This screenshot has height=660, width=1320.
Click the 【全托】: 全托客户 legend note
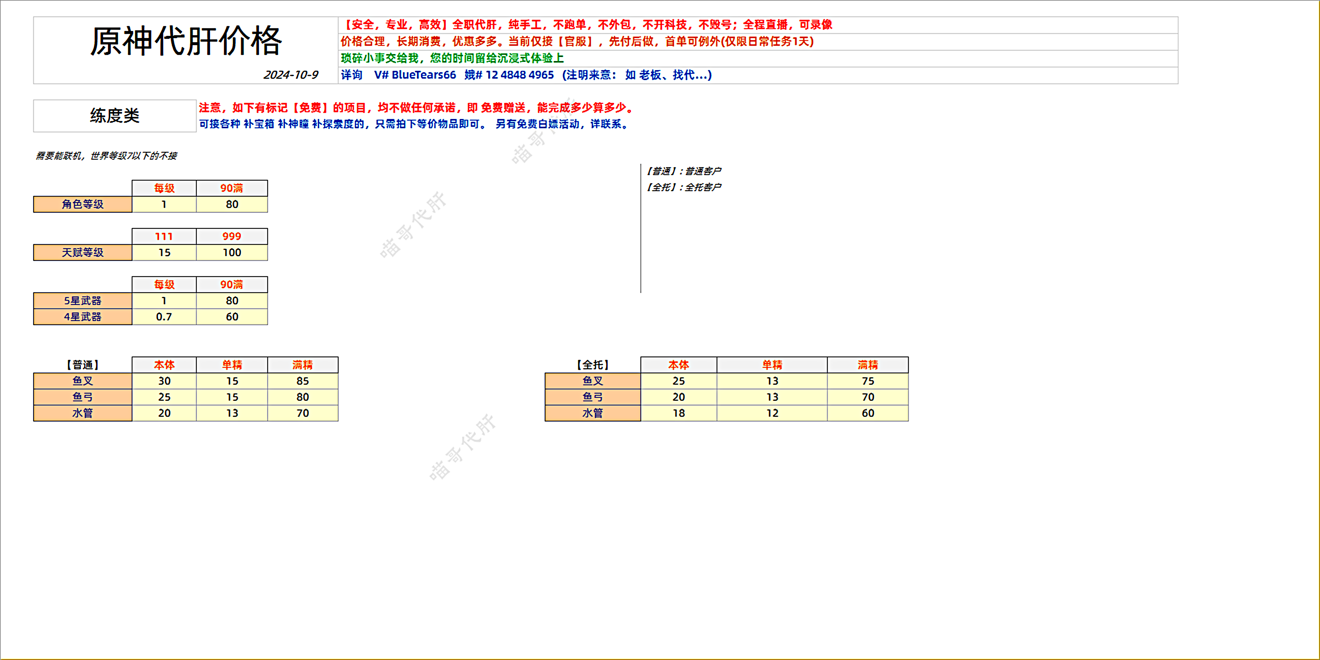click(x=683, y=188)
